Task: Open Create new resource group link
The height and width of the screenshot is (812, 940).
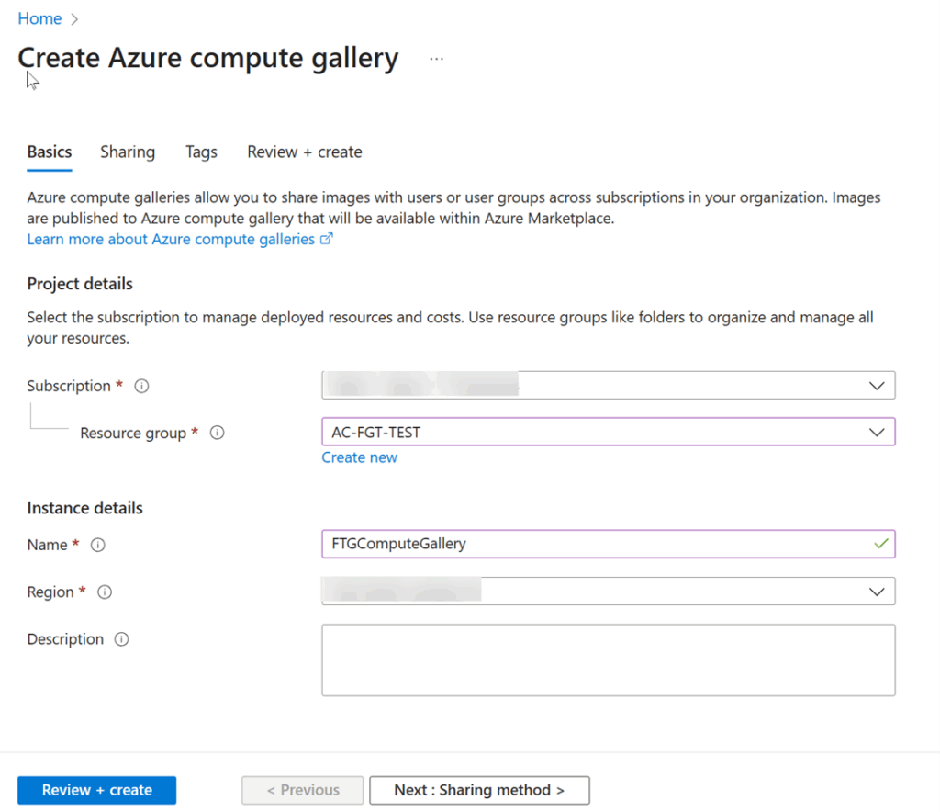Action: click(359, 457)
